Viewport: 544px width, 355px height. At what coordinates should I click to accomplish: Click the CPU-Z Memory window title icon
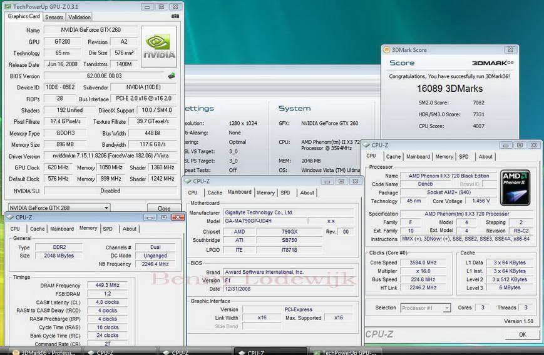pos(10,217)
